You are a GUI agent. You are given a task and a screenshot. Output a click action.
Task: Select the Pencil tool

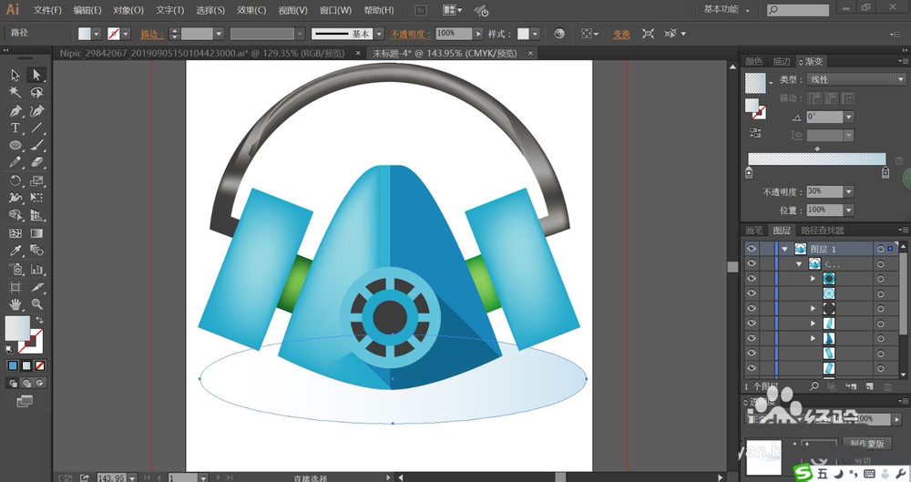point(15,163)
